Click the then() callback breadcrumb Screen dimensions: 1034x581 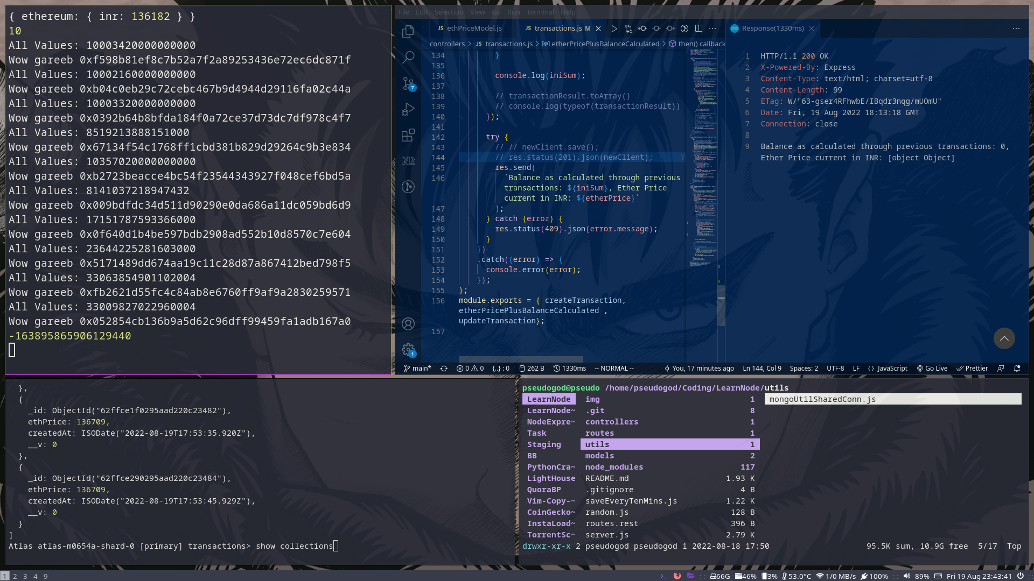tap(697, 44)
